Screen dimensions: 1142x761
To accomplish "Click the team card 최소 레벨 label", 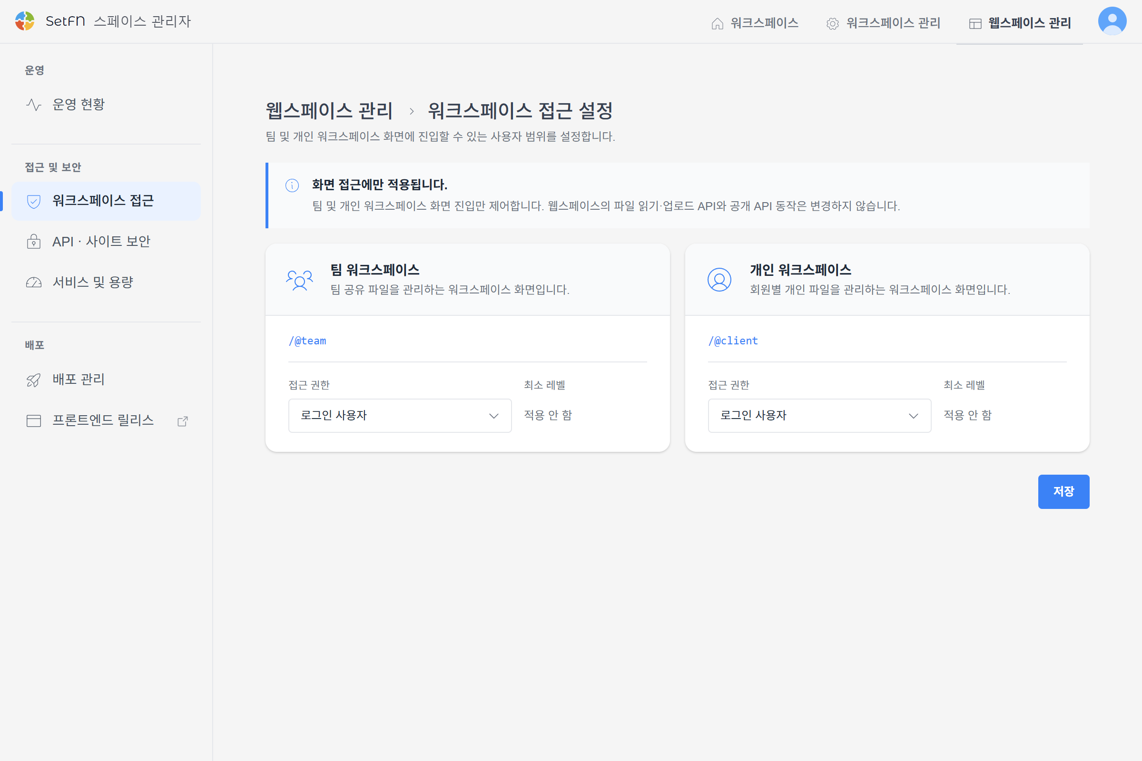I will click(545, 385).
